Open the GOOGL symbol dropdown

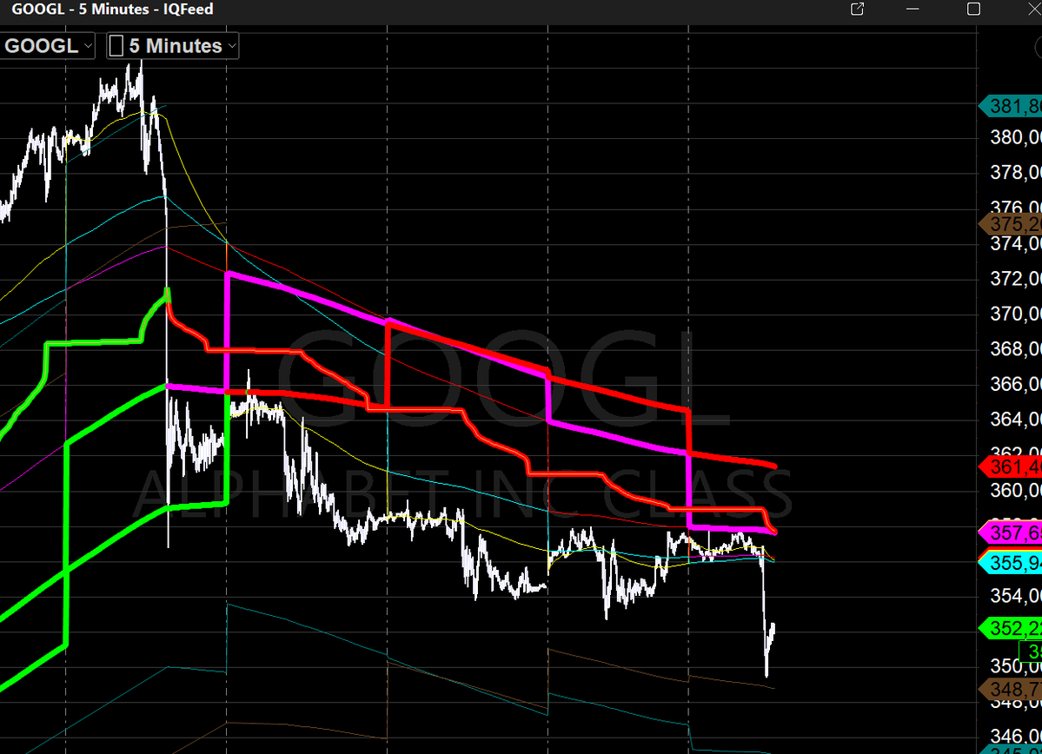(47, 46)
